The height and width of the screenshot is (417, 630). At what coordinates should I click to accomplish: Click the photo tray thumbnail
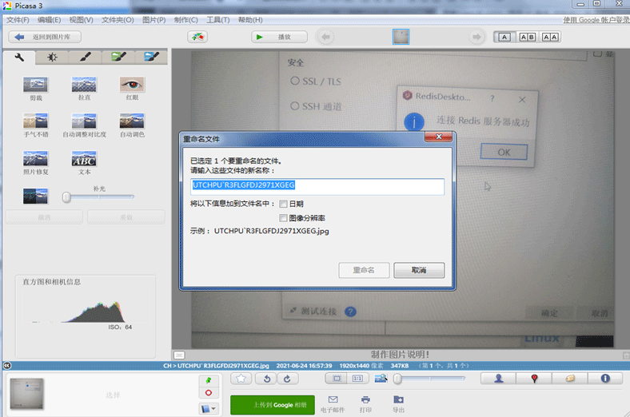point(26,393)
